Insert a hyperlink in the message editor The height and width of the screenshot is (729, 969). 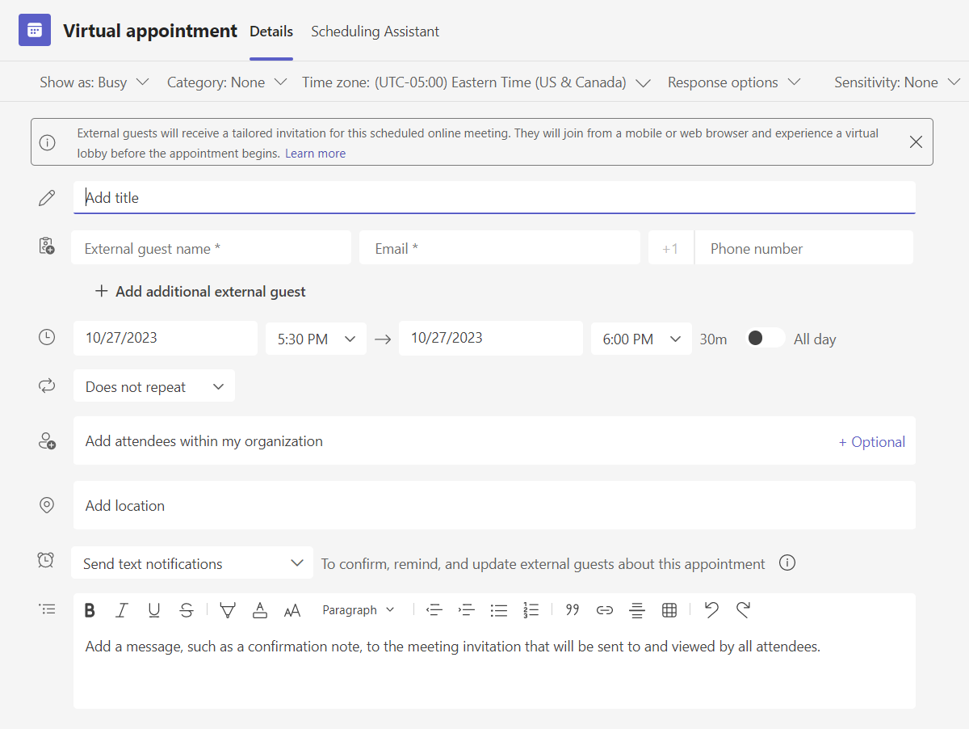pyautogui.click(x=604, y=610)
